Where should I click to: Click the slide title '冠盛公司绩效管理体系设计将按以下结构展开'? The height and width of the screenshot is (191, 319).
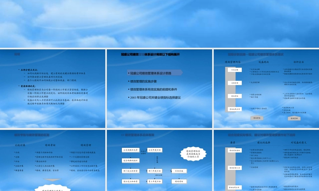[150, 54]
